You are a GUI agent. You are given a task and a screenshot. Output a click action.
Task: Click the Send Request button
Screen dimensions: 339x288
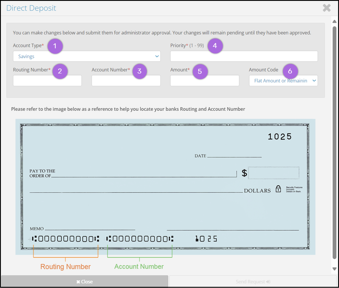point(253,281)
